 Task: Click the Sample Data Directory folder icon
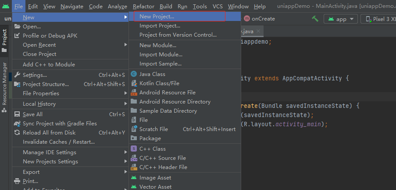pyautogui.click(x=134, y=111)
